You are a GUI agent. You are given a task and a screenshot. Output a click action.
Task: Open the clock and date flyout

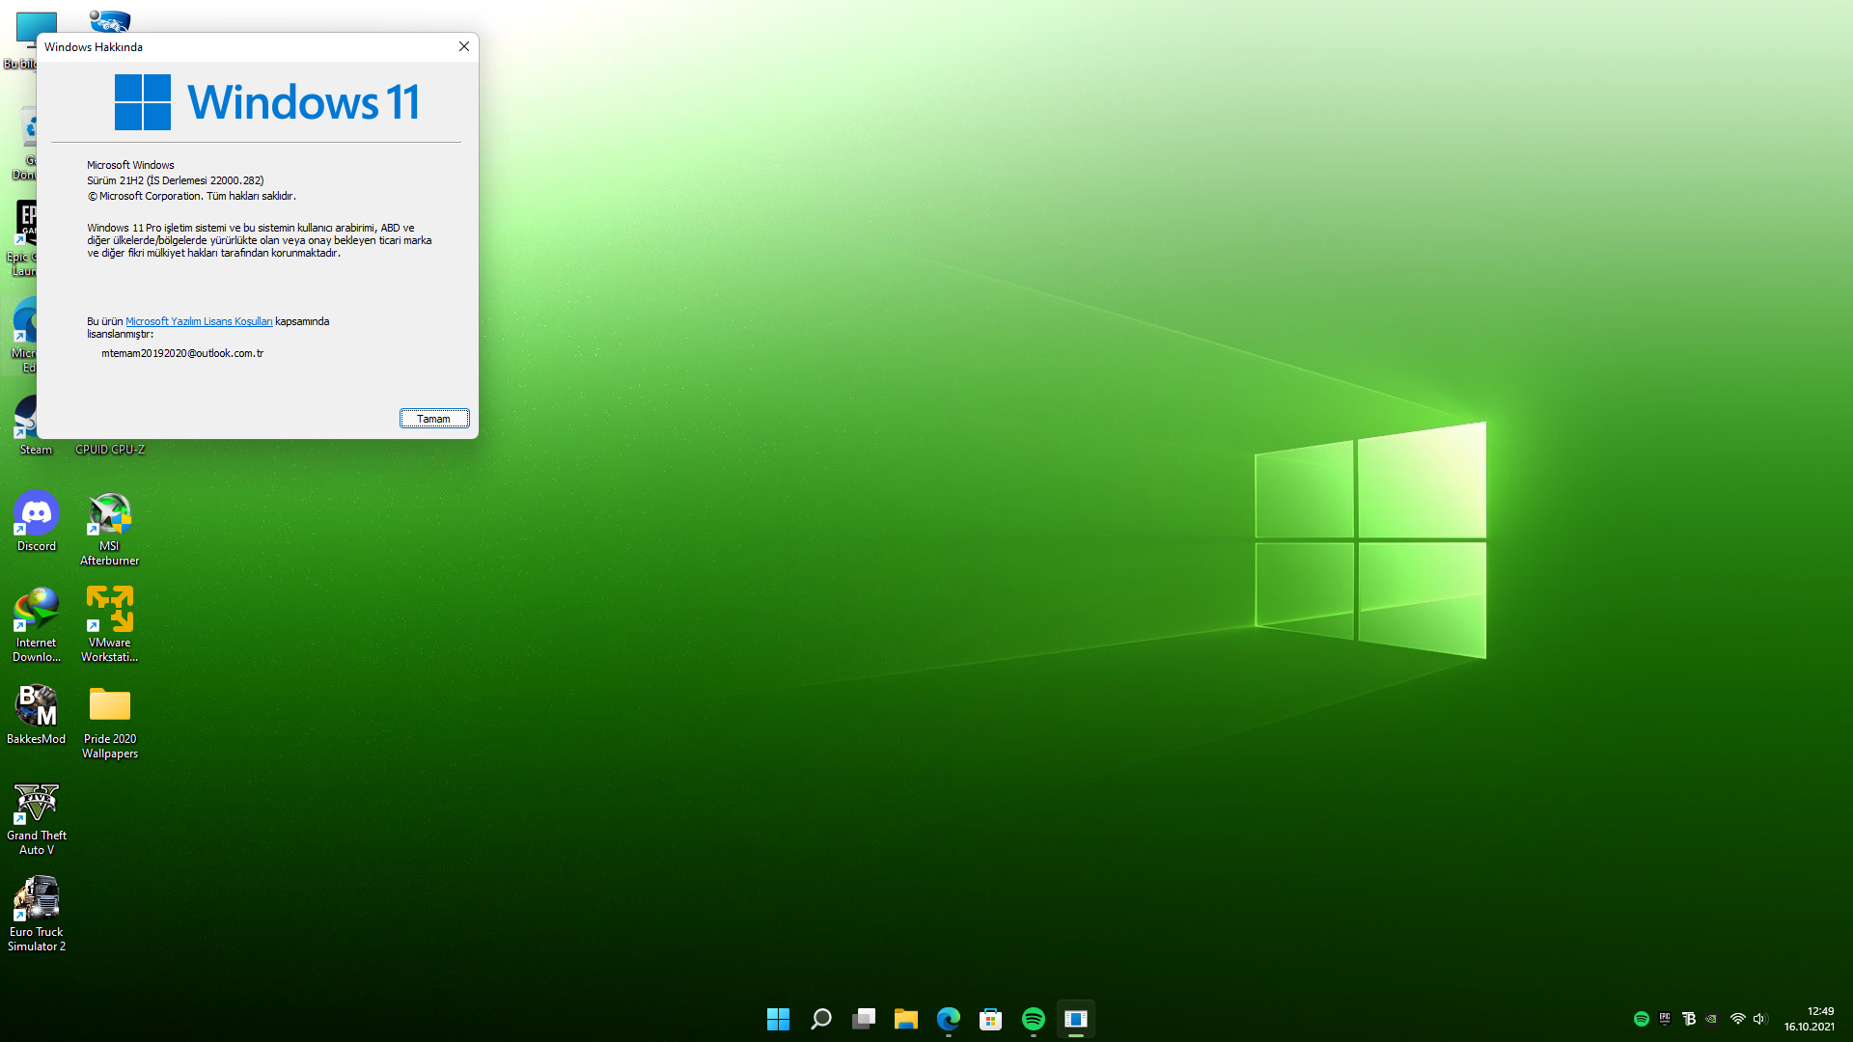click(x=1810, y=1019)
